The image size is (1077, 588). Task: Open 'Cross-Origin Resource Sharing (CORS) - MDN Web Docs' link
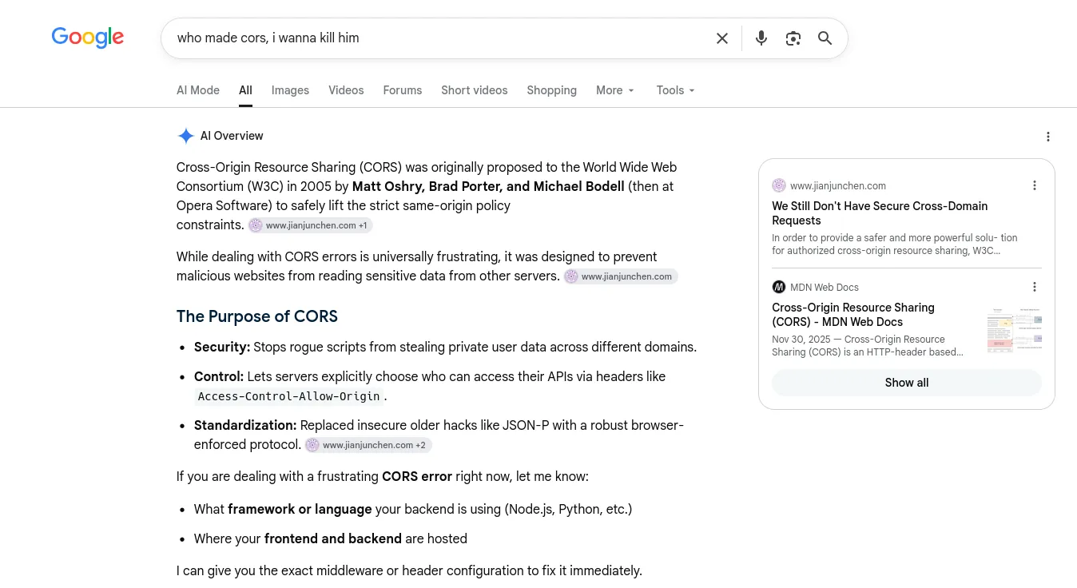point(852,315)
